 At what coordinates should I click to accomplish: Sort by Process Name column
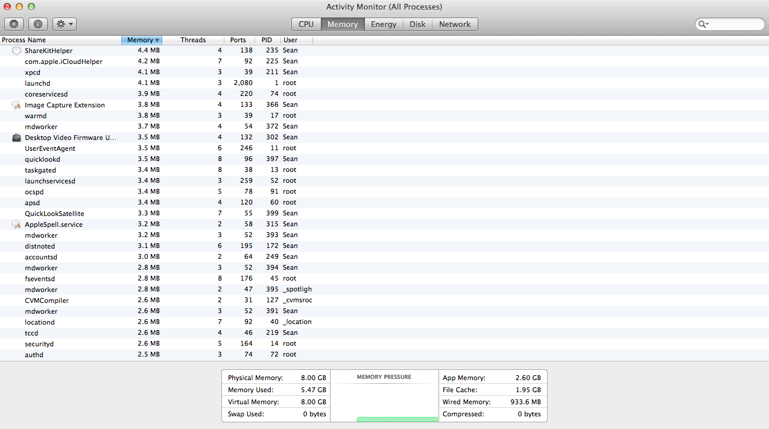click(60, 40)
